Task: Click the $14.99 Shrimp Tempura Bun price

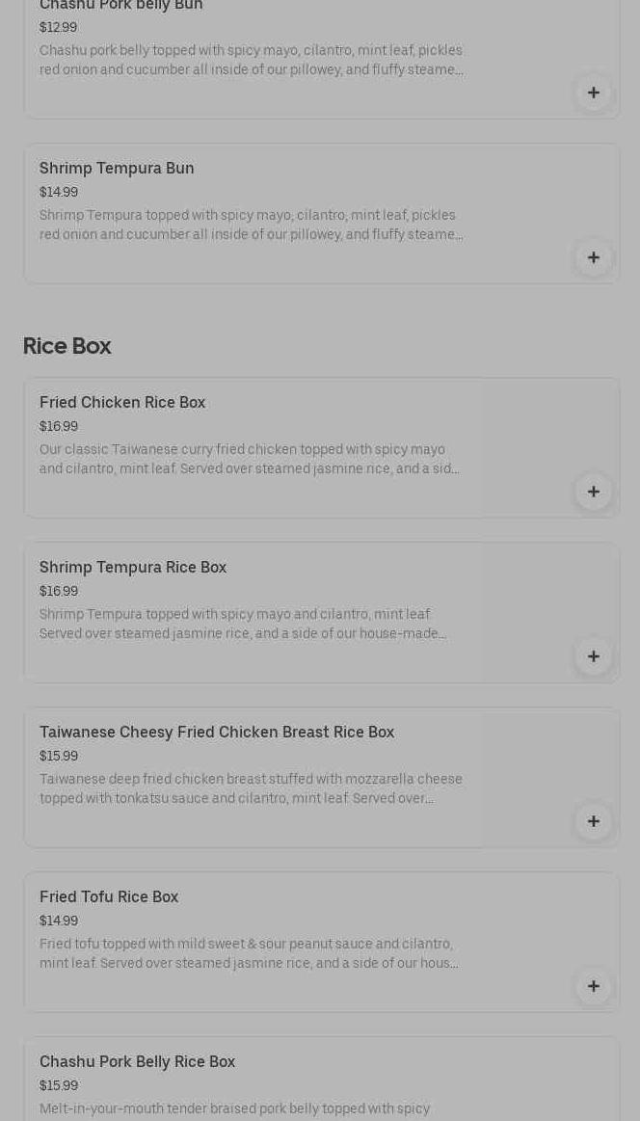Action: click(59, 193)
